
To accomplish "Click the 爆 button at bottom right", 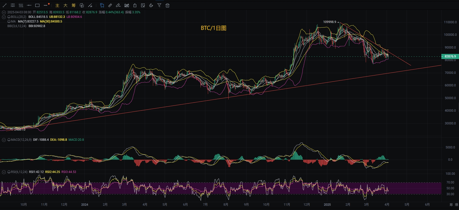I will (x=456, y=205).
